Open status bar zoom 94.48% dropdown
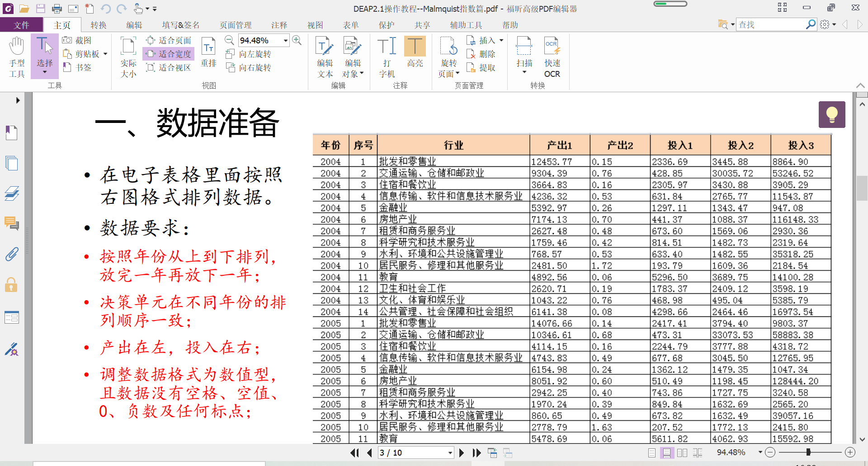Screen dimensions: 868x466 click(760, 452)
